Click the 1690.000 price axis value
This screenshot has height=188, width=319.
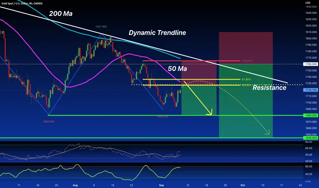point(311,109)
